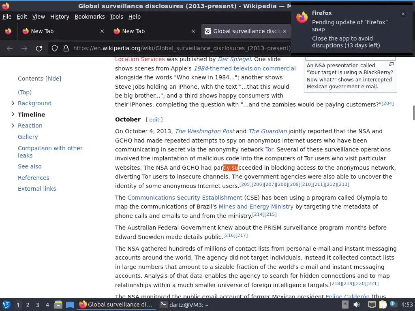Click the page vertical scrollbar thumb
This screenshot has height=311, width=415.
point(414,113)
